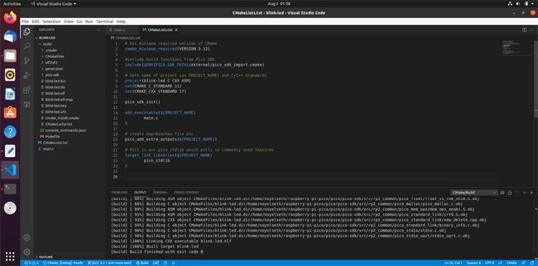Open the Selection menu

click(52, 22)
